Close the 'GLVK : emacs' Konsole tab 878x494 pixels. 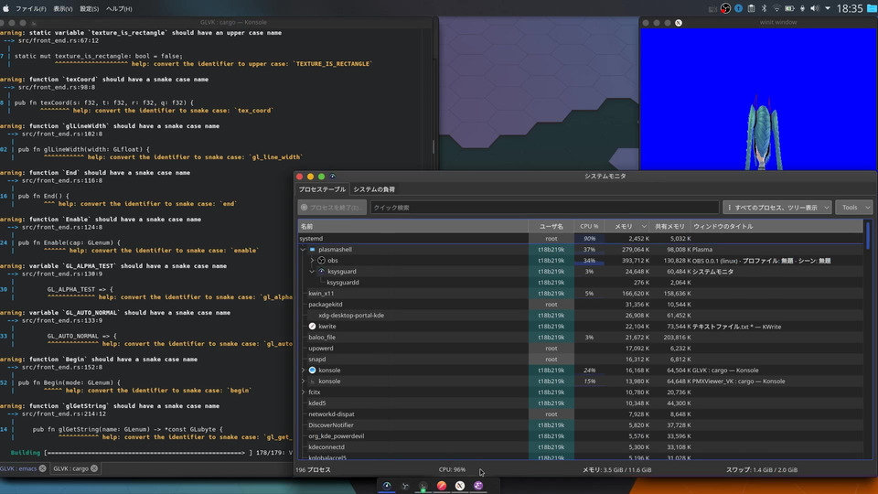click(x=44, y=468)
